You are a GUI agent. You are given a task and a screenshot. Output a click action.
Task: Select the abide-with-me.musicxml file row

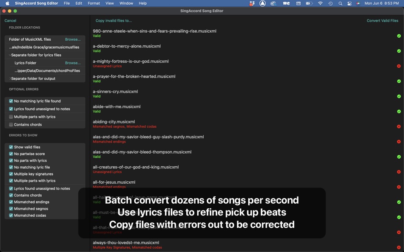click(247, 109)
